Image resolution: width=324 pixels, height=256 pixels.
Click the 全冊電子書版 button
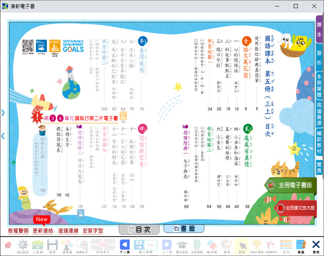tap(290, 185)
